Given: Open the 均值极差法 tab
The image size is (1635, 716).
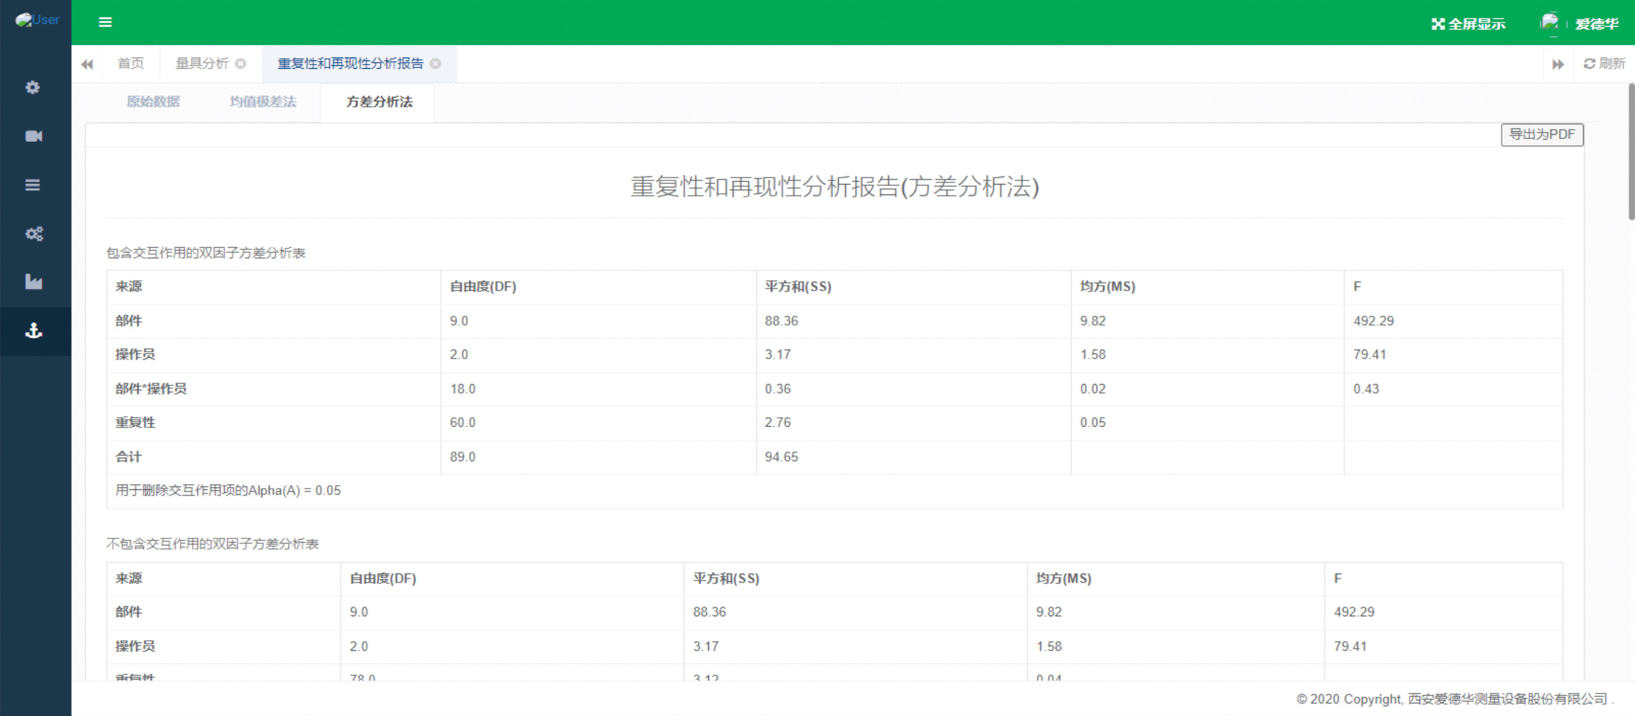Looking at the screenshot, I should click(263, 102).
